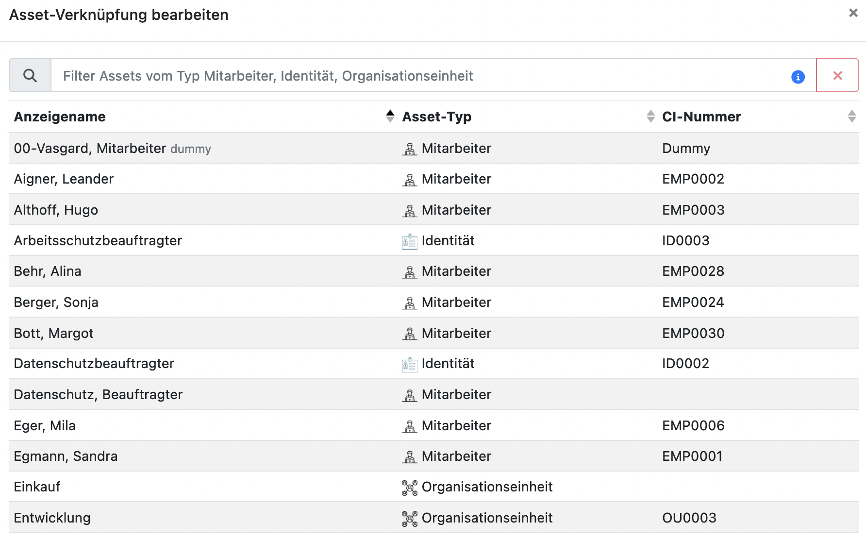Screen dimensions: 866x540
Task: Close the Asset-Verknüpfung bearbeiten dialog
Action: pos(853,13)
